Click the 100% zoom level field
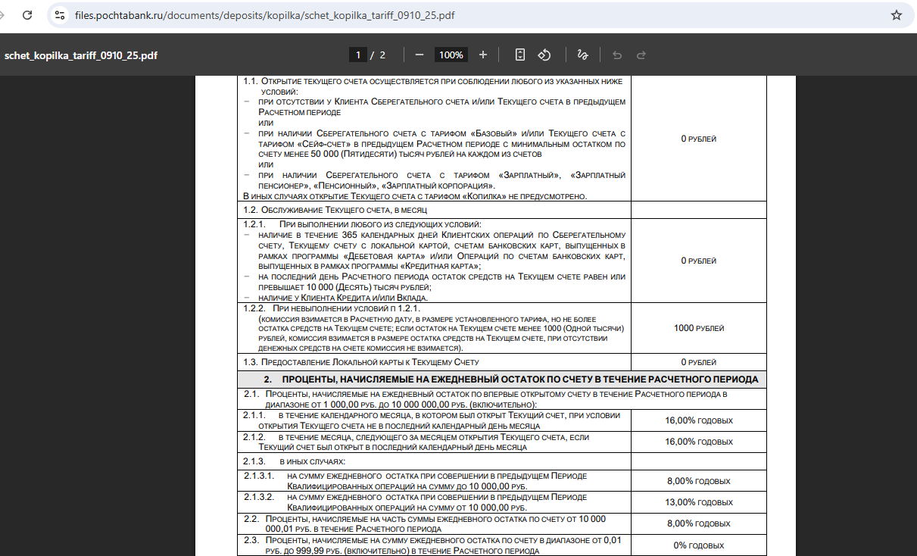Image resolution: width=917 pixels, height=556 pixels. [x=451, y=55]
